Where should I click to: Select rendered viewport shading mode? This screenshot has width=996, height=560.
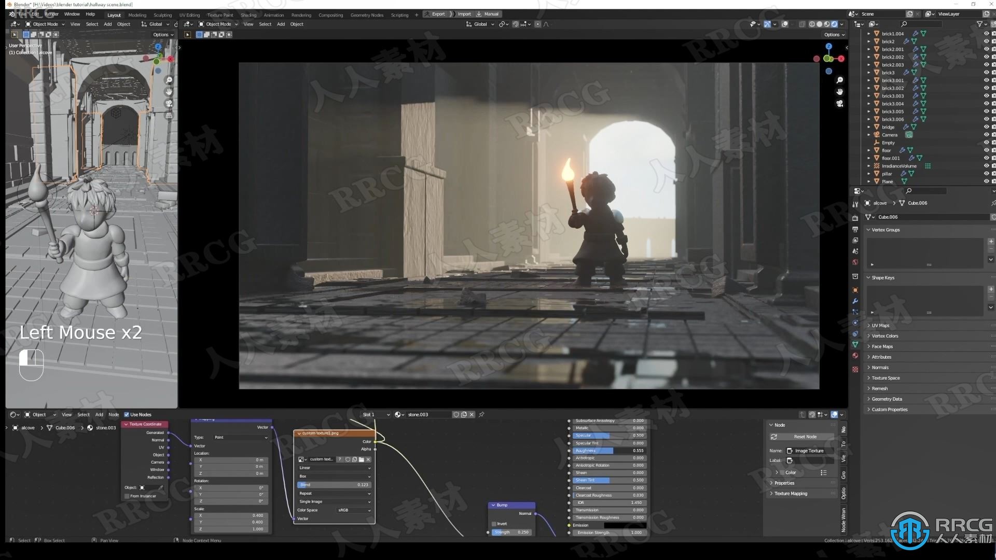click(x=834, y=24)
